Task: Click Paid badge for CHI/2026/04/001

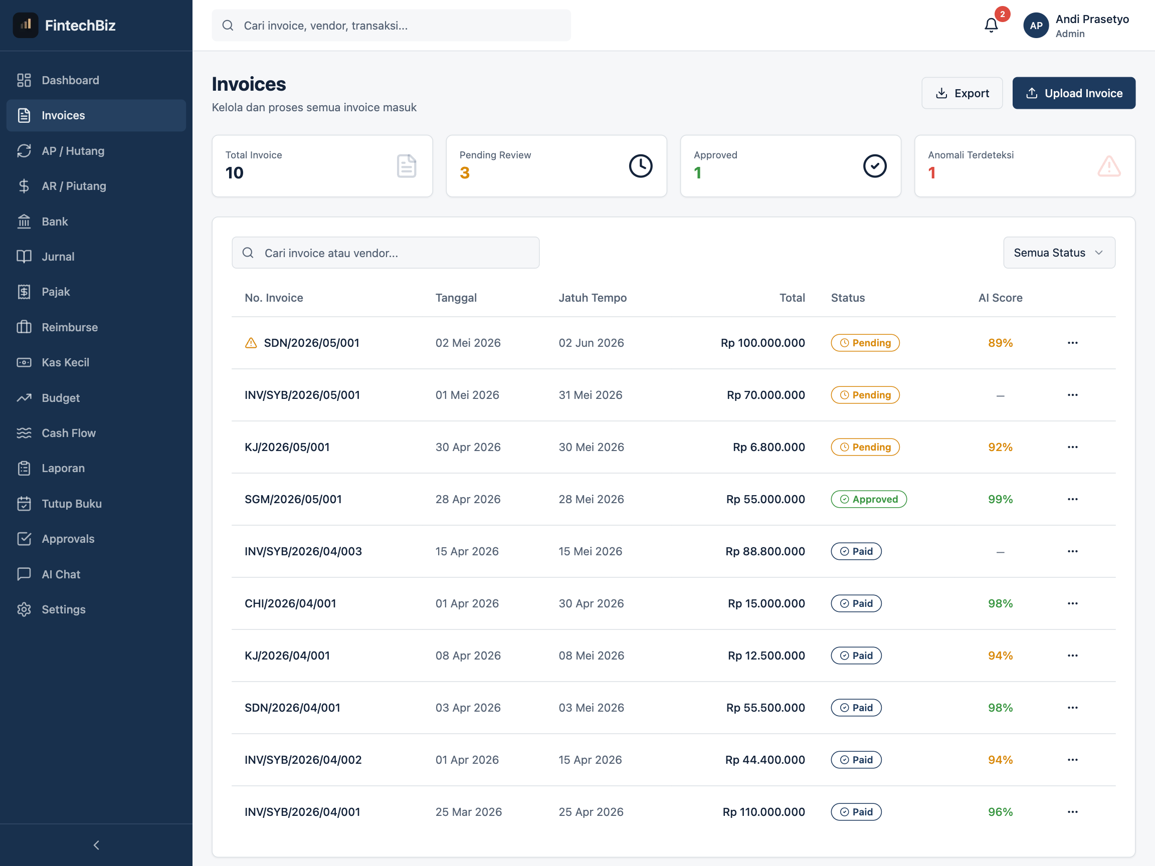Action: click(x=856, y=603)
